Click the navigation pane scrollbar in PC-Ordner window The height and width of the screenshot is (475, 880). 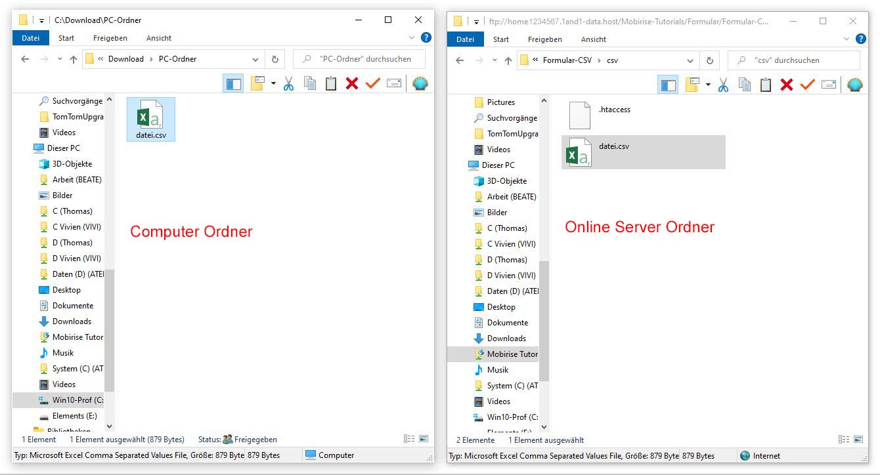click(x=109, y=328)
